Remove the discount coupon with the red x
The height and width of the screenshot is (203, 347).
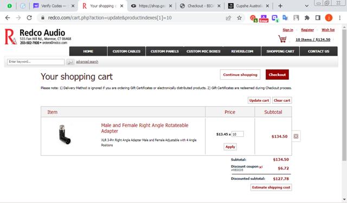pyautogui.click(x=261, y=167)
